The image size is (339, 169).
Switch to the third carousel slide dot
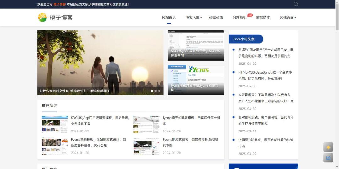pyautogui.click(x=159, y=91)
